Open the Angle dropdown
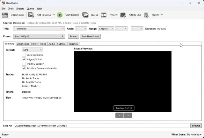Screen dimensions: 204x138 81,29
